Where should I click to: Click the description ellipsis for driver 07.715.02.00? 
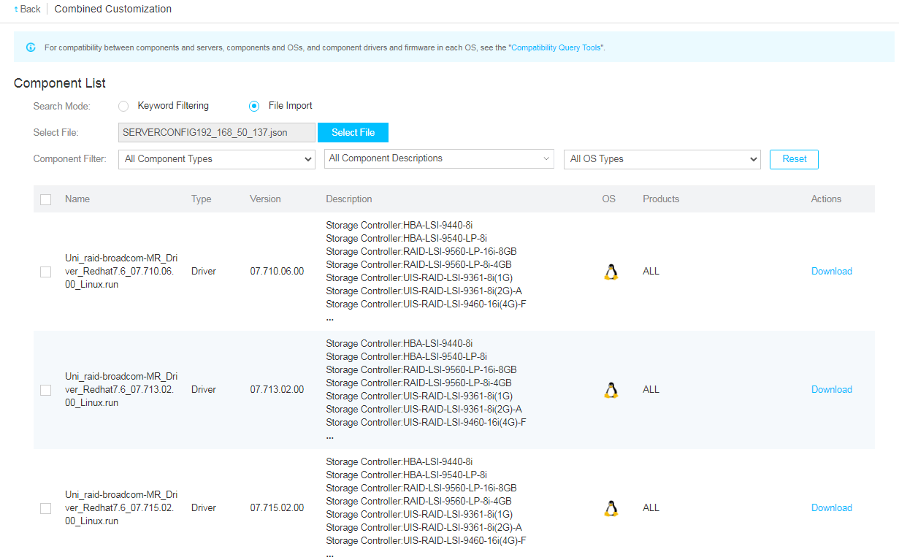click(x=330, y=555)
